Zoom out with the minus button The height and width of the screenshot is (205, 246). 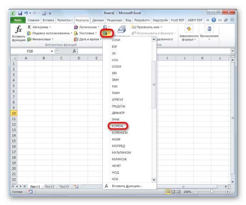[x=195, y=192]
